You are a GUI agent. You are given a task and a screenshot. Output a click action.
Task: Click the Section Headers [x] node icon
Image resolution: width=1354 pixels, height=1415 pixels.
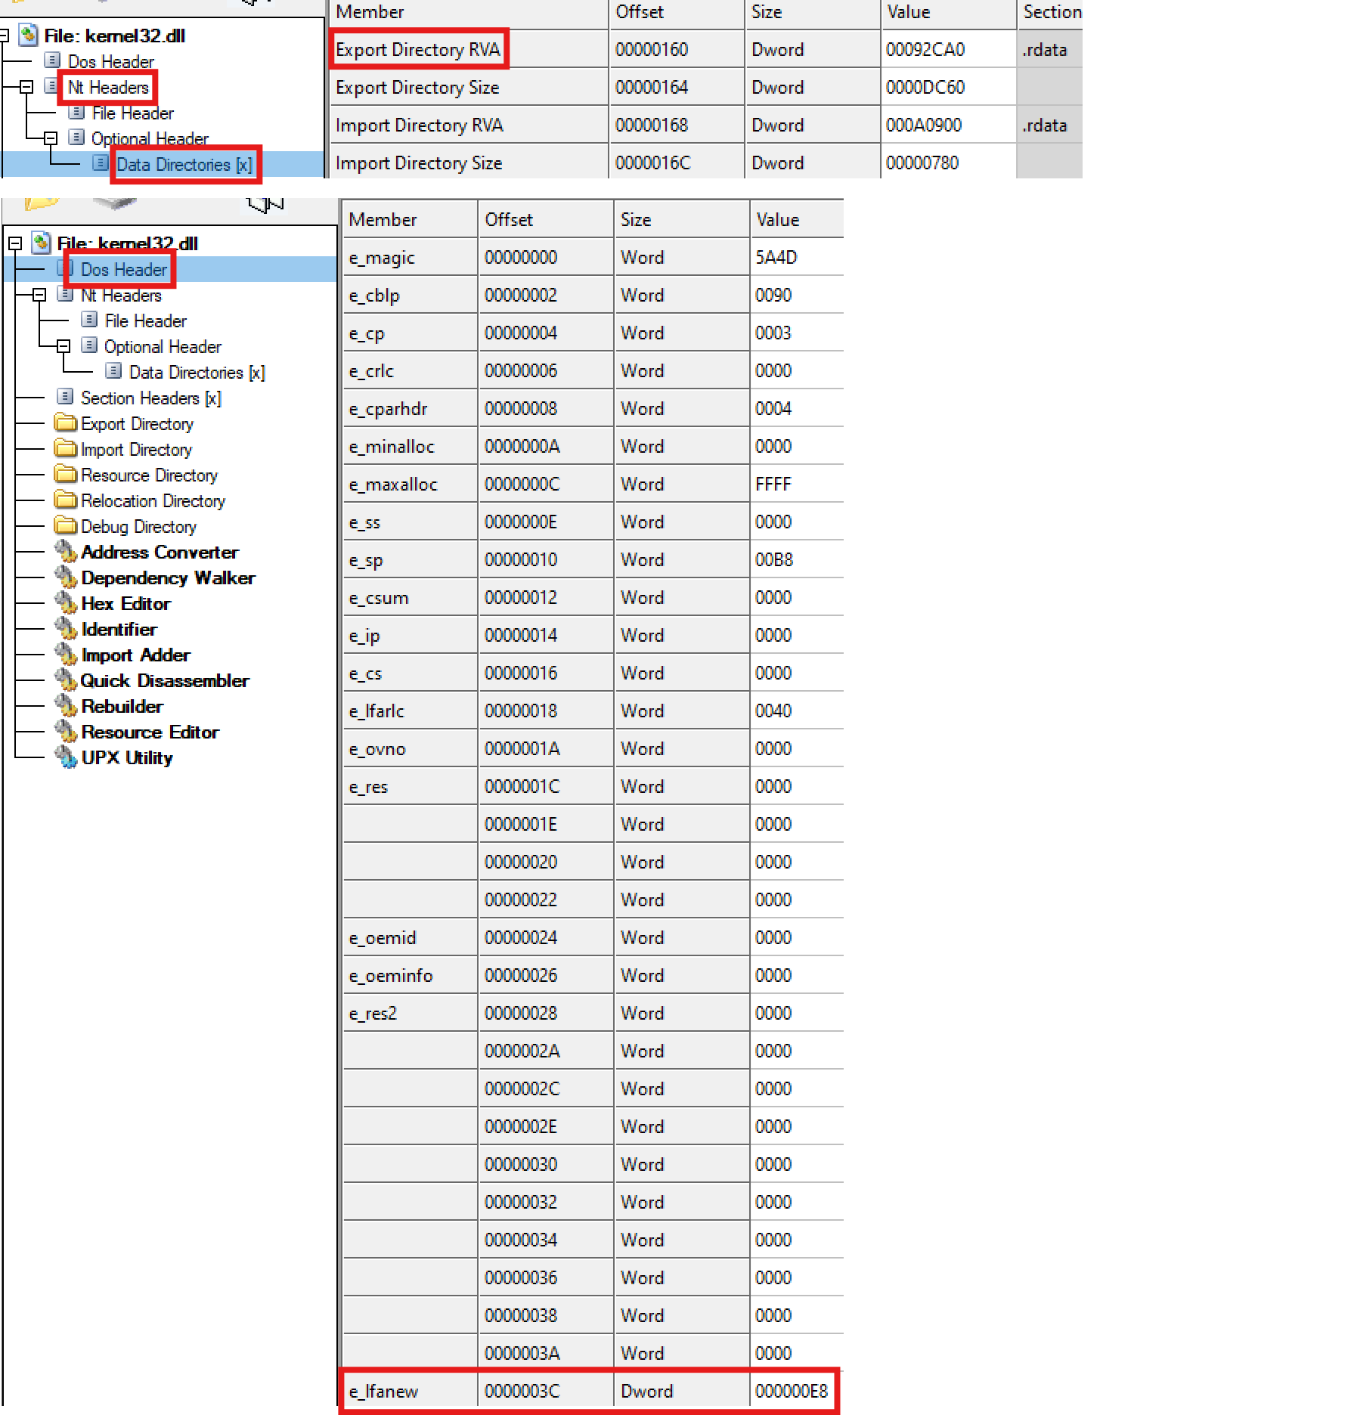click(66, 397)
